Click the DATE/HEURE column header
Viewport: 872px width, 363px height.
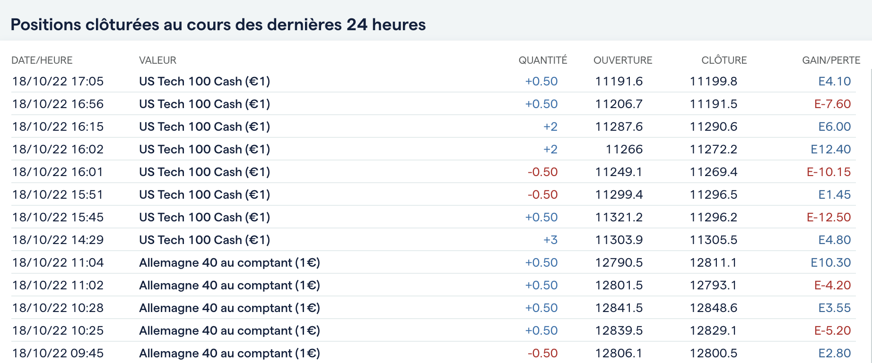(42, 60)
